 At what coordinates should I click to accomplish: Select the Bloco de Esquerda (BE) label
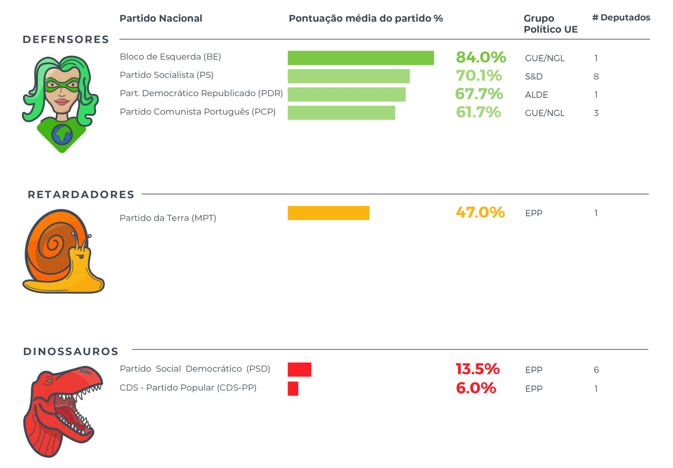170,57
